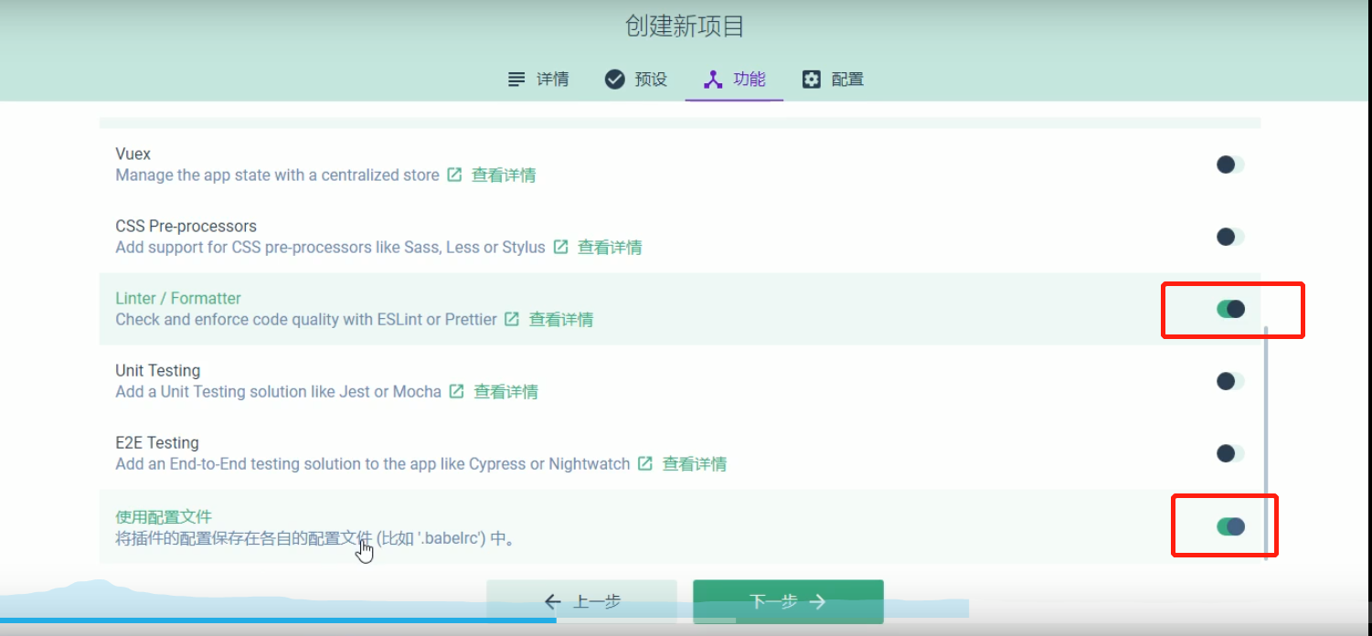Open the 详情 tab

tap(538, 79)
